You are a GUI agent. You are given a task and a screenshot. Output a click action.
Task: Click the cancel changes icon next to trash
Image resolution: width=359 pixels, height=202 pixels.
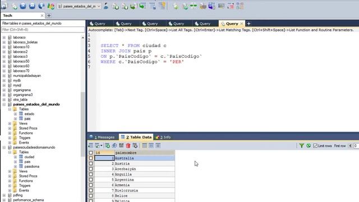click(x=135, y=145)
